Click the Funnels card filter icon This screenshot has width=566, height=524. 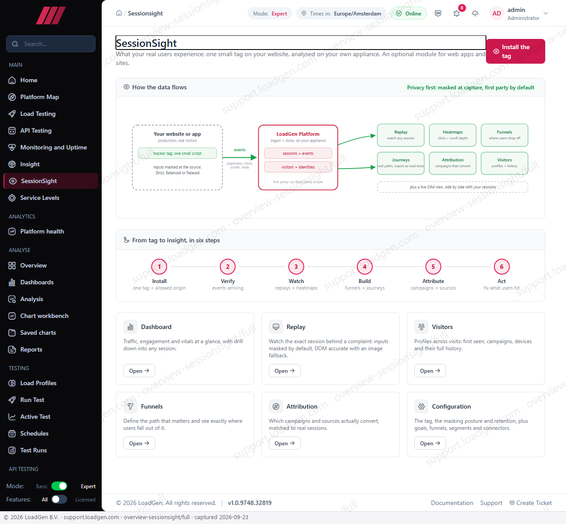(130, 406)
